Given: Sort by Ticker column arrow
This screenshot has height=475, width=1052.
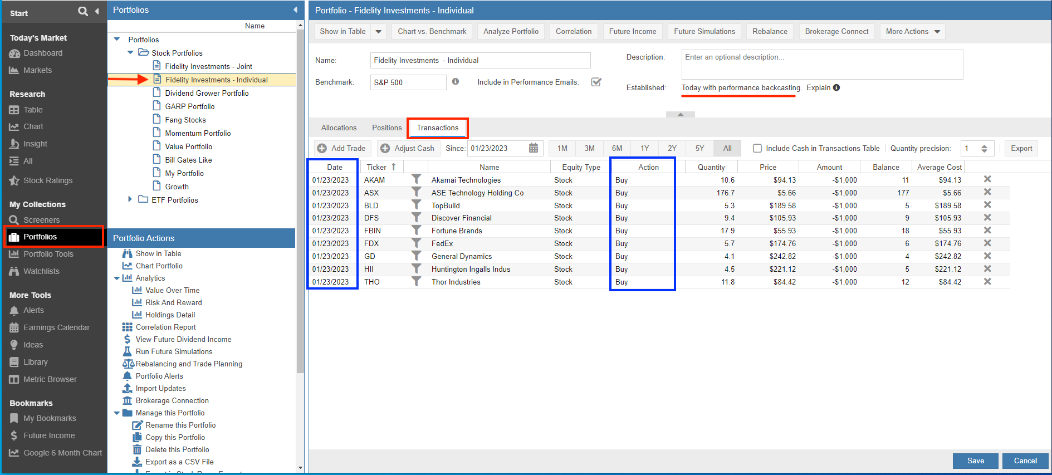Looking at the screenshot, I should click(394, 167).
